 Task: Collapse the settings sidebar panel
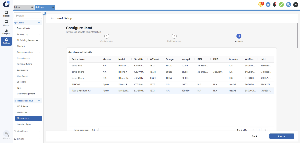(44, 13)
